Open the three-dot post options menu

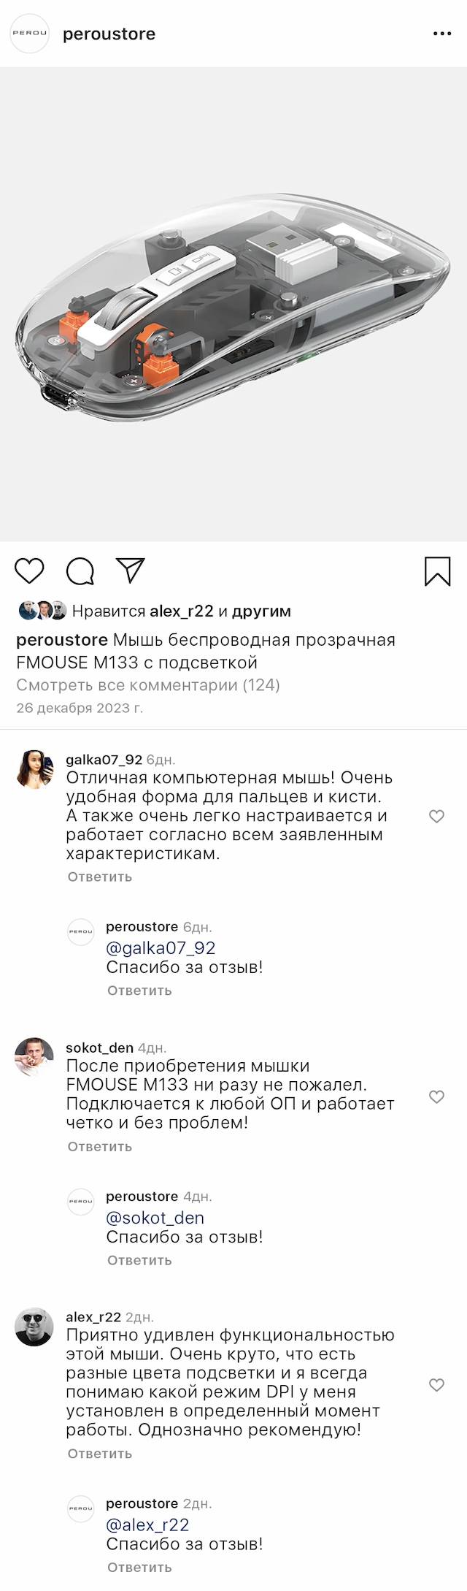[x=442, y=34]
